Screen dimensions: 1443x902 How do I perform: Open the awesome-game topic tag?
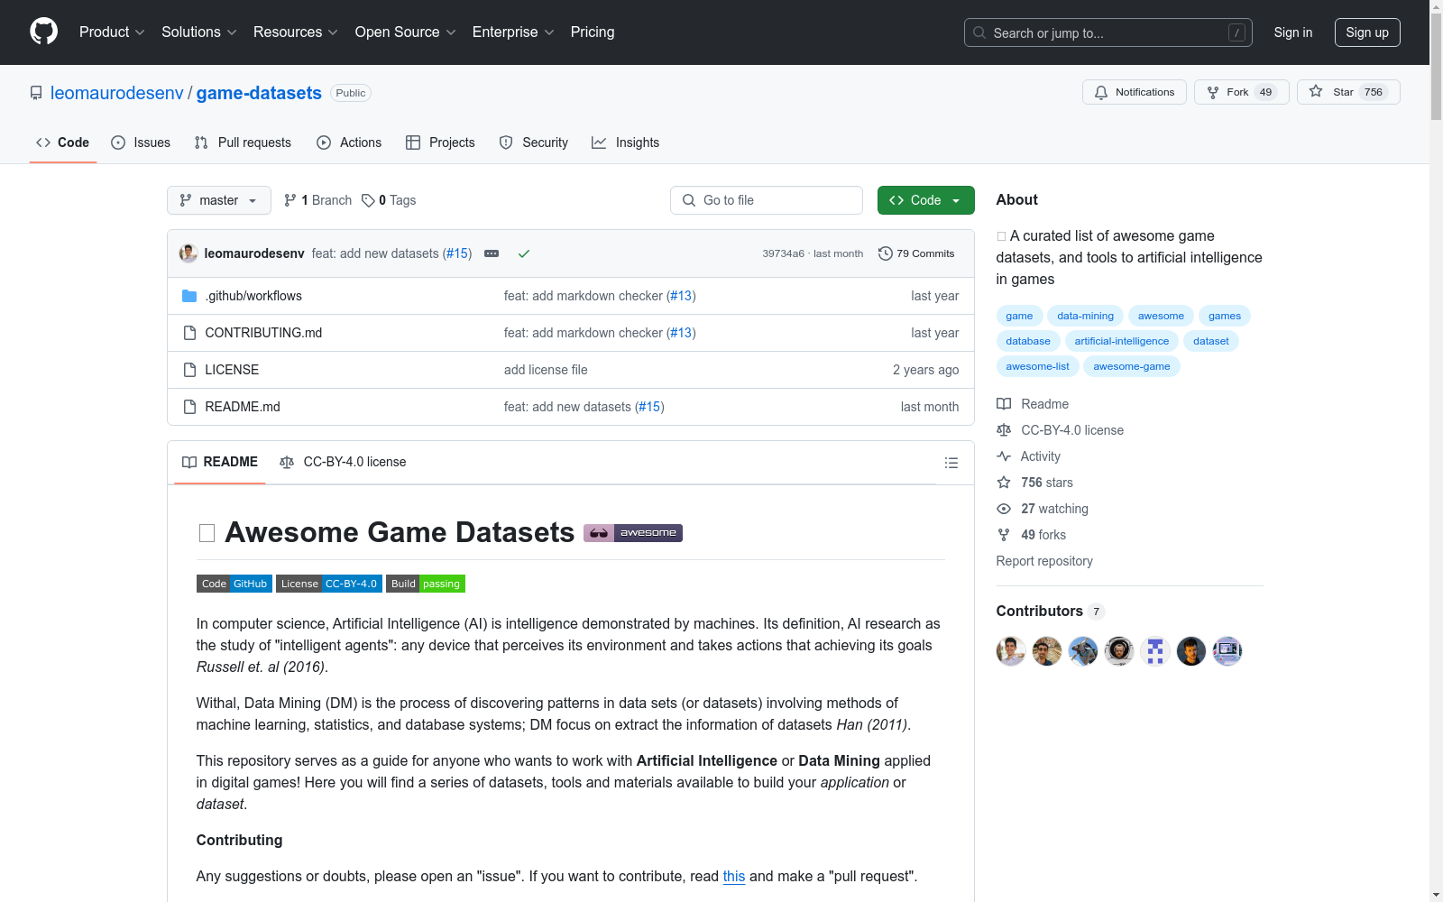pos(1132,366)
